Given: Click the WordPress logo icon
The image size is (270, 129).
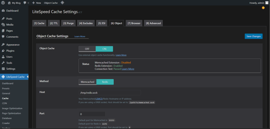Looking at the screenshot, I should pos(3,3).
